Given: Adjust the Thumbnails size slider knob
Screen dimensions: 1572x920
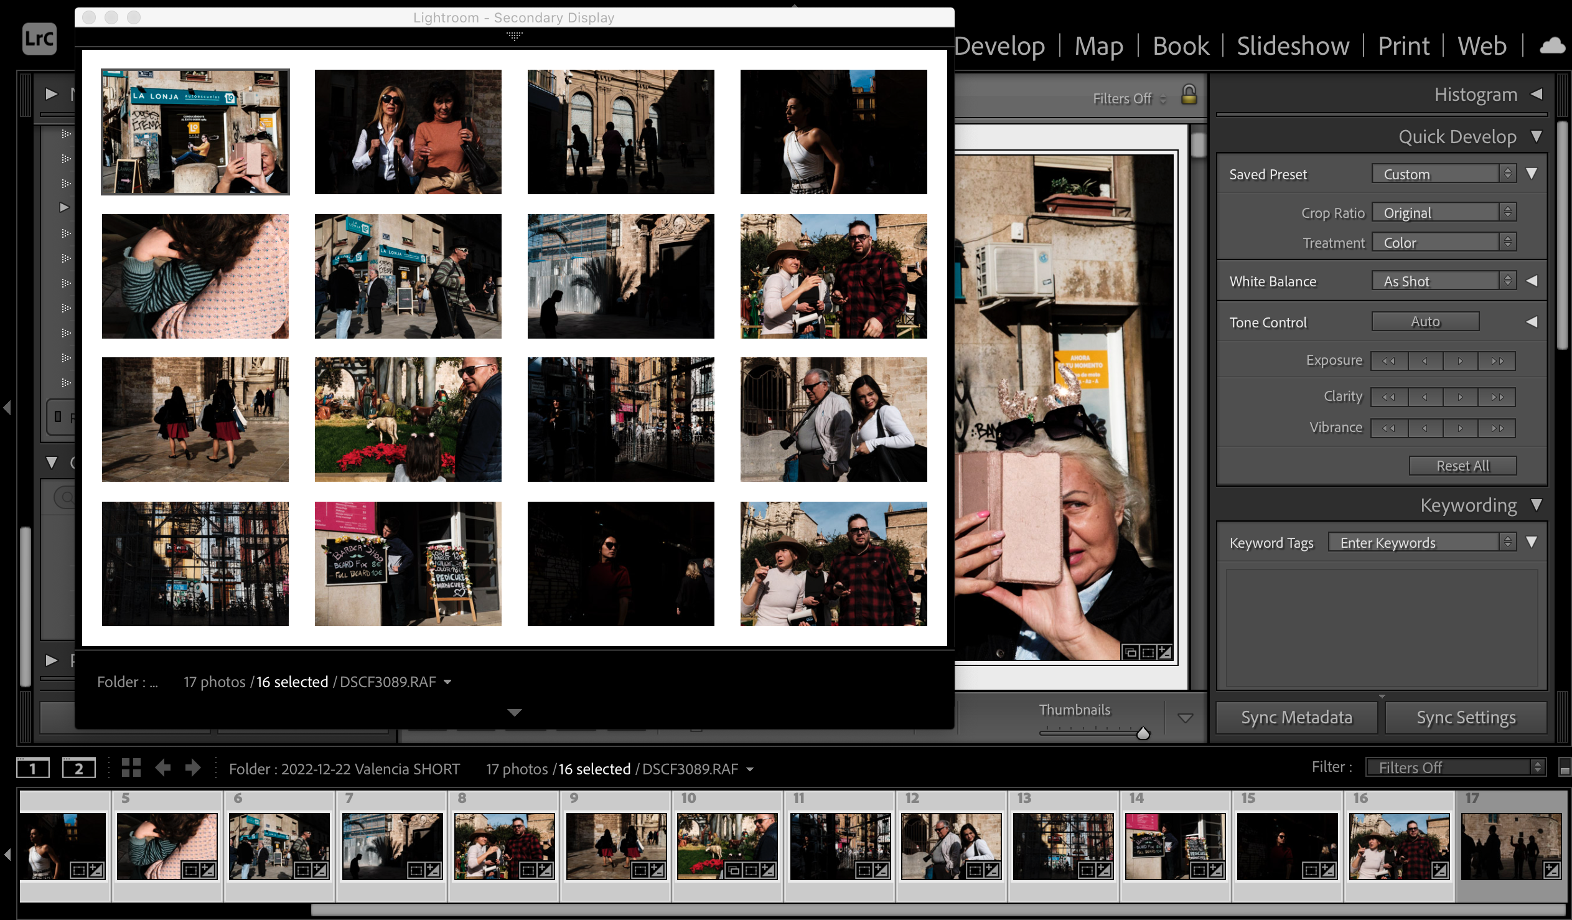Looking at the screenshot, I should [x=1143, y=734].
